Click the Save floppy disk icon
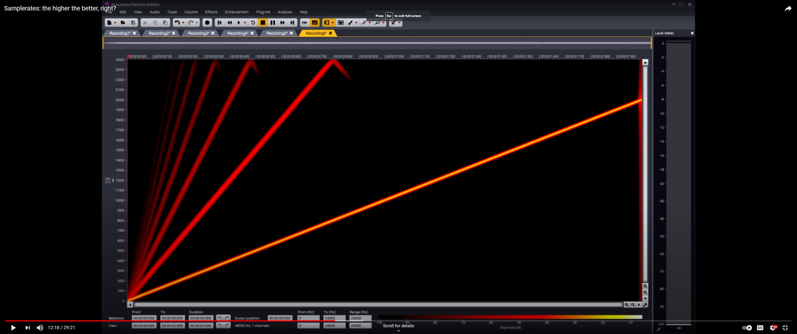Screen dimensions: 797x334 coord(133,23)
